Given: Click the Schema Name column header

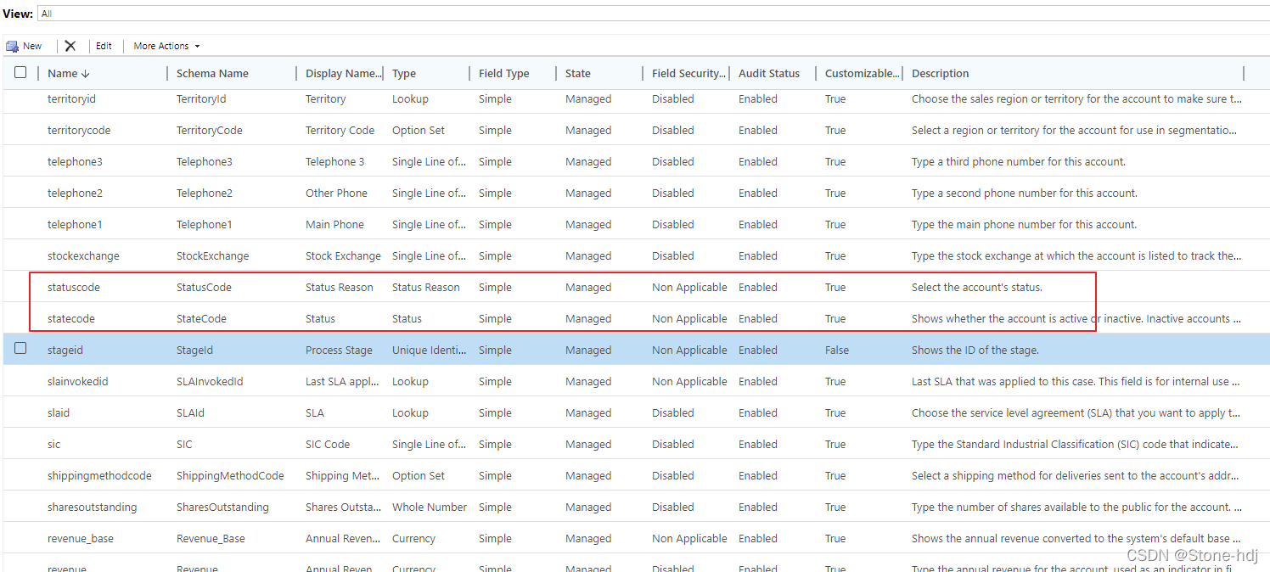Looking at the screenshot, I should (x=212, y=73).
